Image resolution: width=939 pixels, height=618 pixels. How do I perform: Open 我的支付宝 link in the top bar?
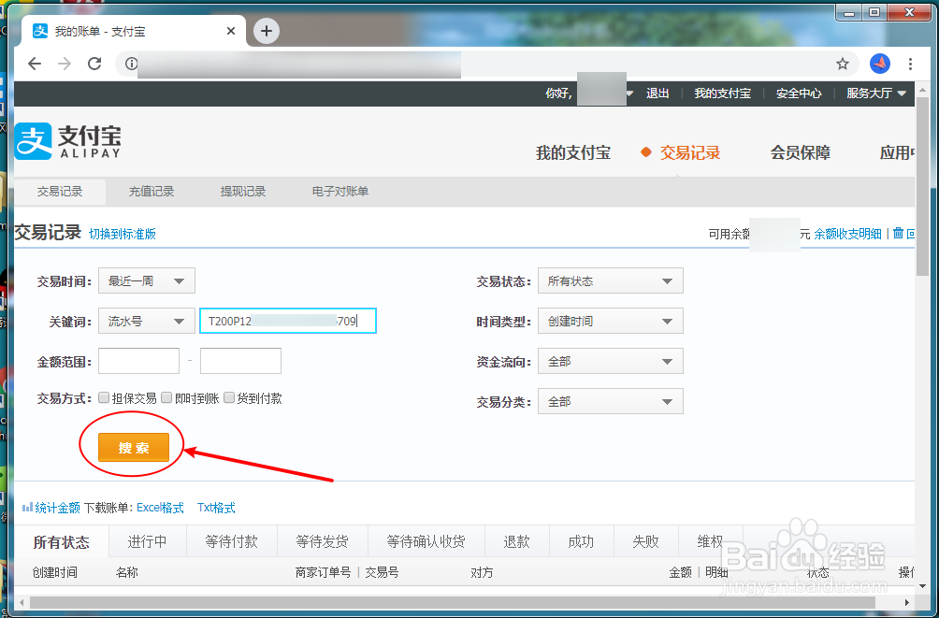point(722,93)
